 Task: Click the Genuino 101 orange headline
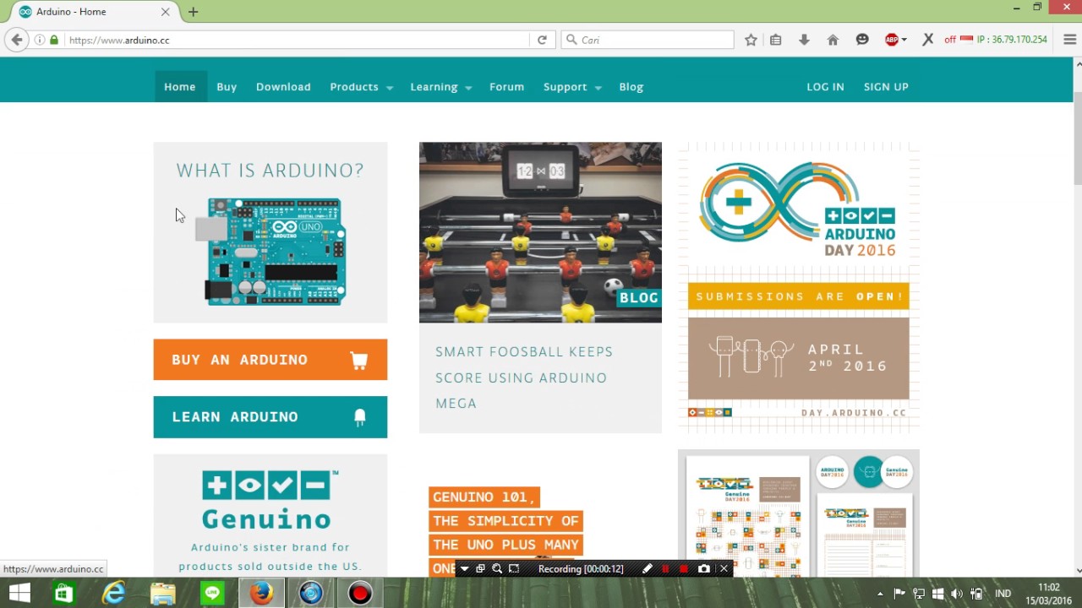tap(505, 532)
